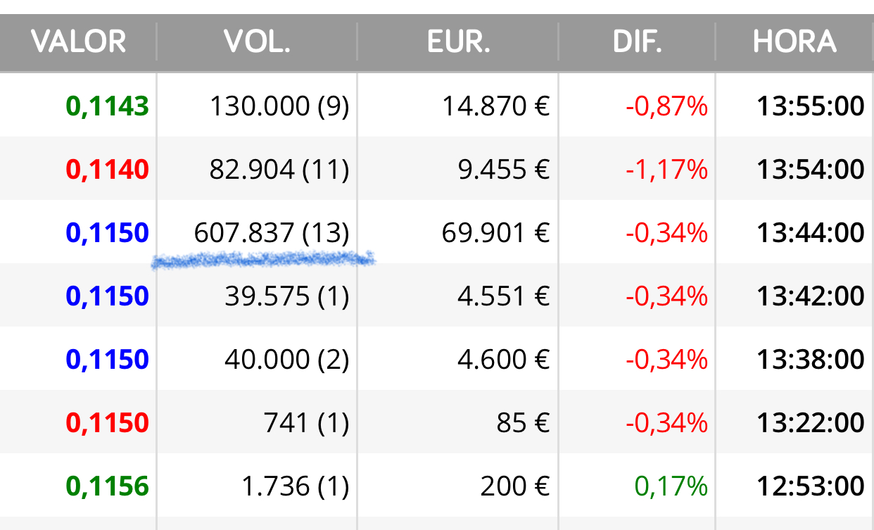Select the 69.901 € amount
Image resolution: width=874 pixels, height=530 pixels.
click(495, 233)
